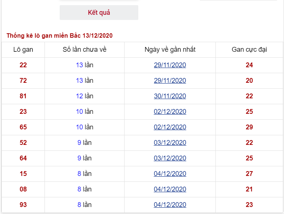
Task: Click '10 lần' in row 23
Action: click(x=85, y=112)
